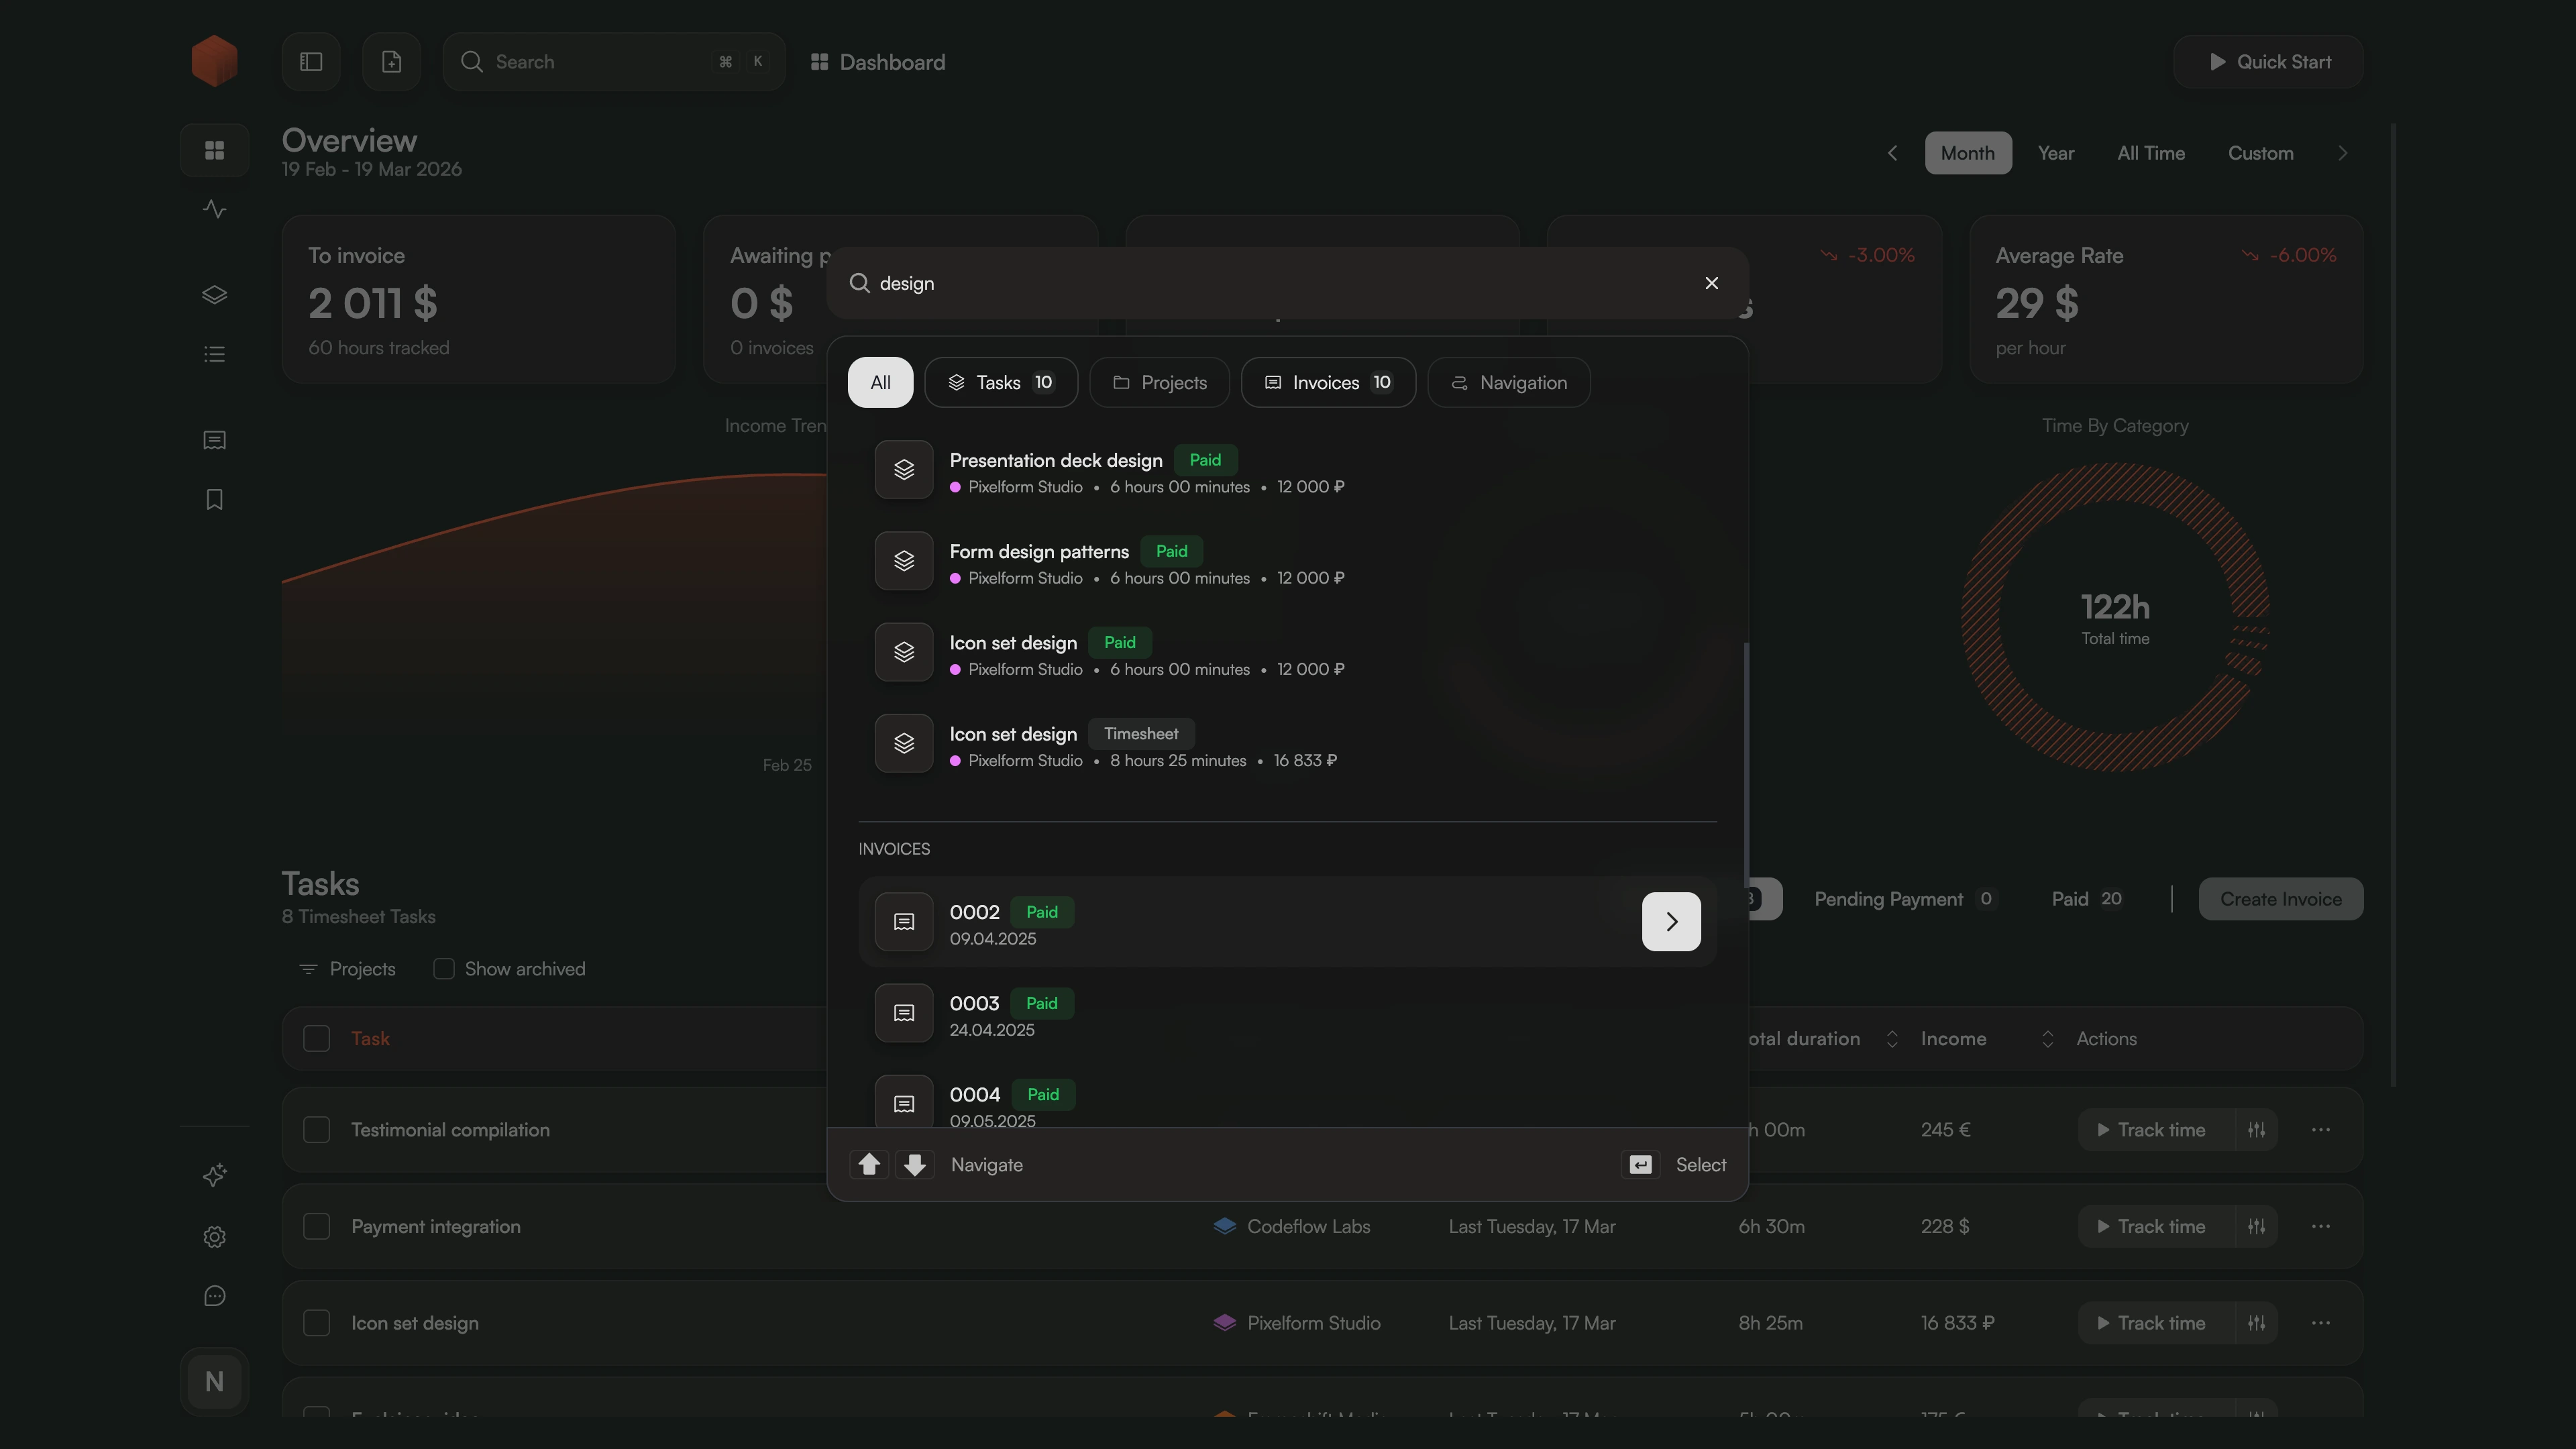This screenshot has width=2576, height=1449.
Task: Toggle the Income column sort chevron
Action: (2047, 1038)
